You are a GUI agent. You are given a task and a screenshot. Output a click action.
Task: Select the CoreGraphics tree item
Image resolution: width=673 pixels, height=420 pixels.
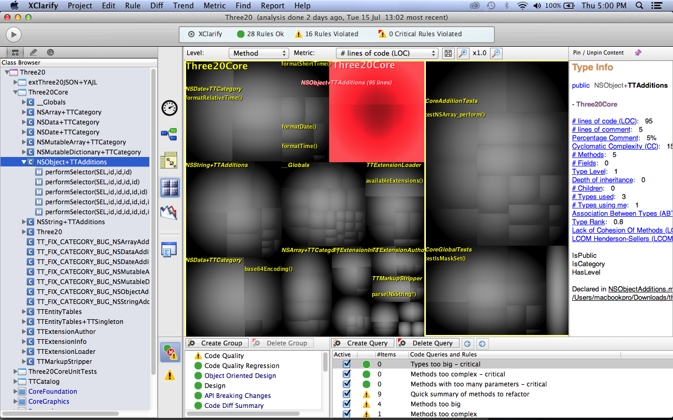(49, 402)
